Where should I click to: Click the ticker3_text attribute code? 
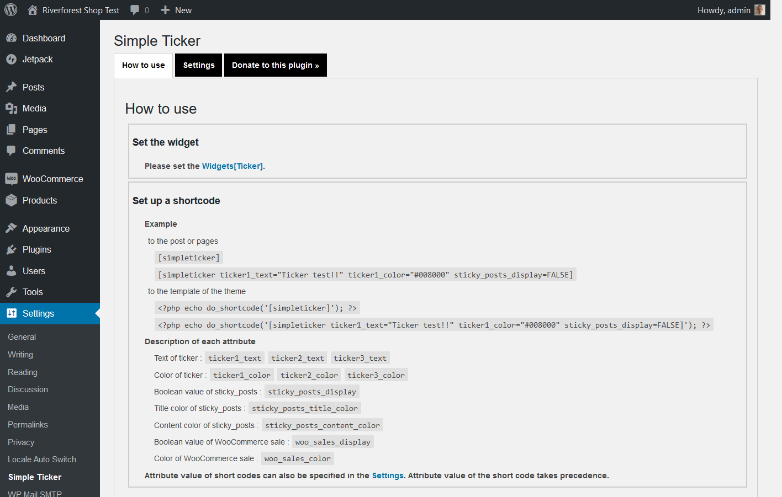360,358
